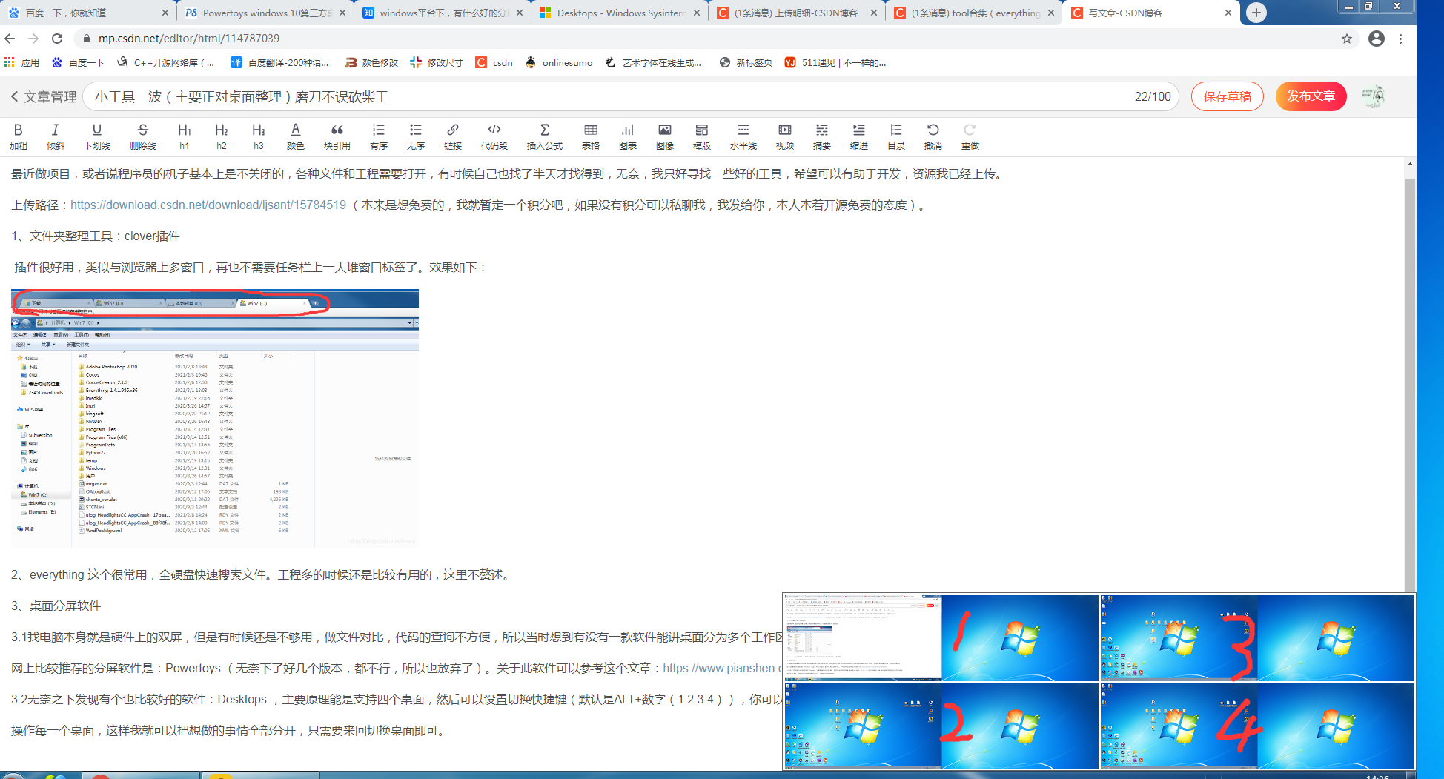Open the onlinesumo bookmark

click(559, 62)
